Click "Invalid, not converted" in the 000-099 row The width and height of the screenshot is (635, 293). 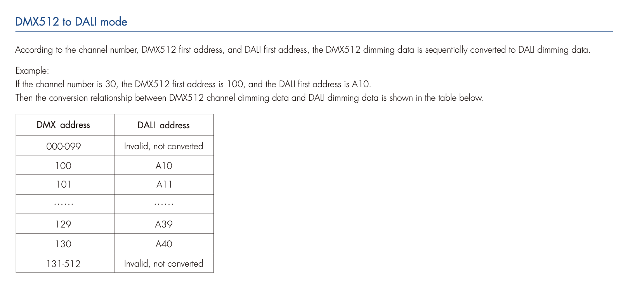pos(163,146)
